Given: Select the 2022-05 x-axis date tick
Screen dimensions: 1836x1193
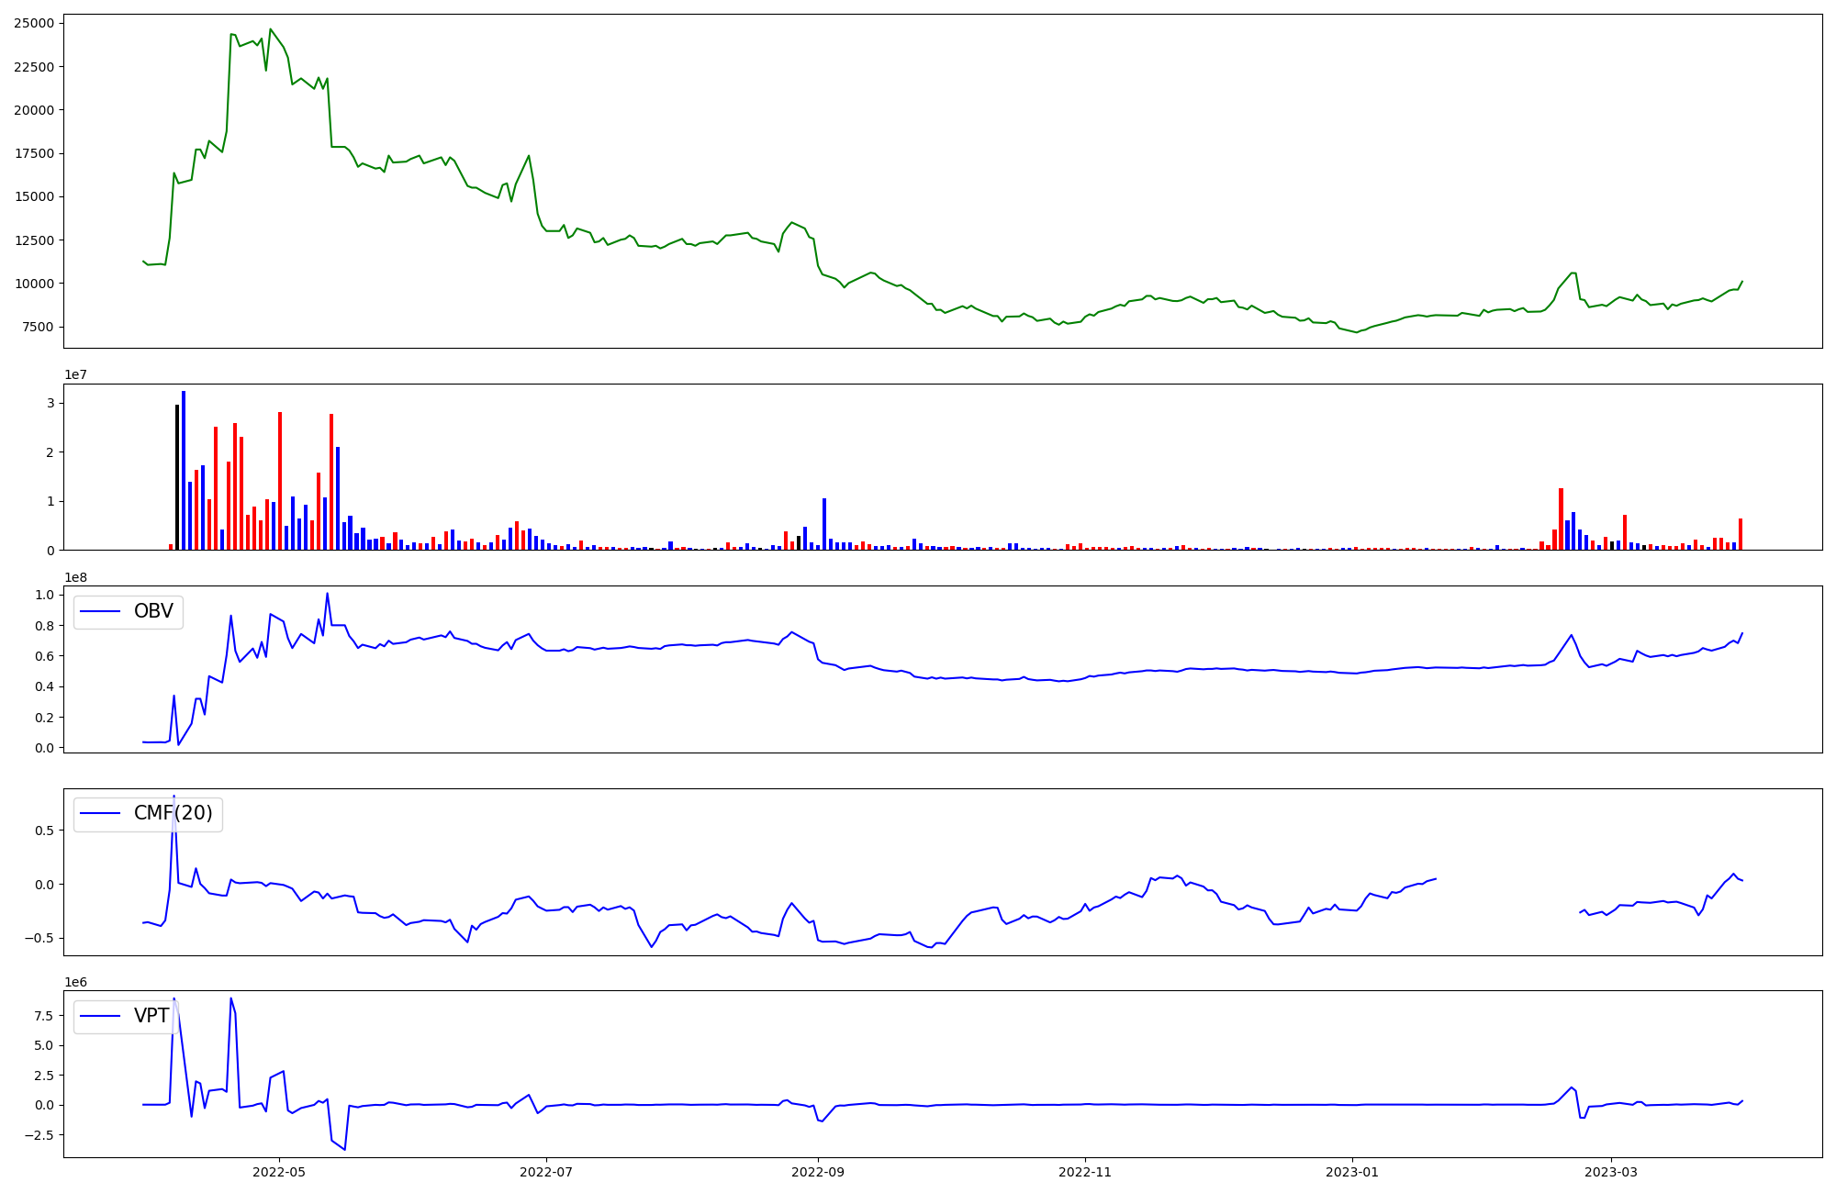Looking at the screenshot, I should [x=279, y=1172].
